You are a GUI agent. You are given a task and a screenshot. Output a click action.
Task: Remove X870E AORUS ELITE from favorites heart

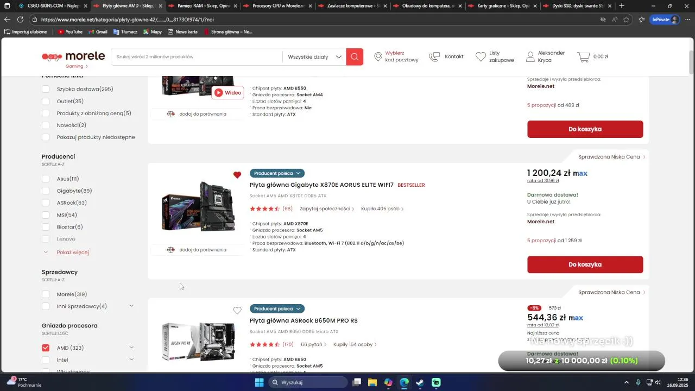(237, 175)
